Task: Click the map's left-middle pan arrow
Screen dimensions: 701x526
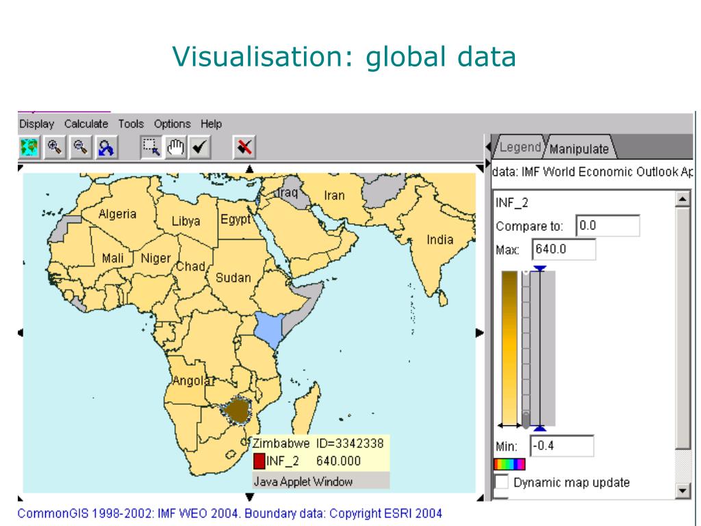Action: (21, 332)
